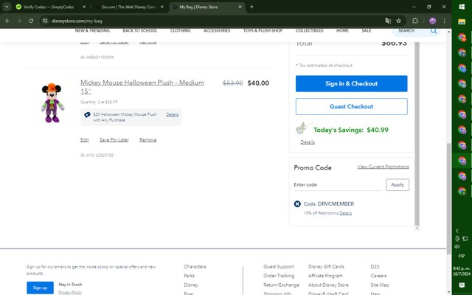Remove the Mickey Halloween Plush from bag
The height and width of the screenshot is (295, 472).
click(x=148, y=140)
